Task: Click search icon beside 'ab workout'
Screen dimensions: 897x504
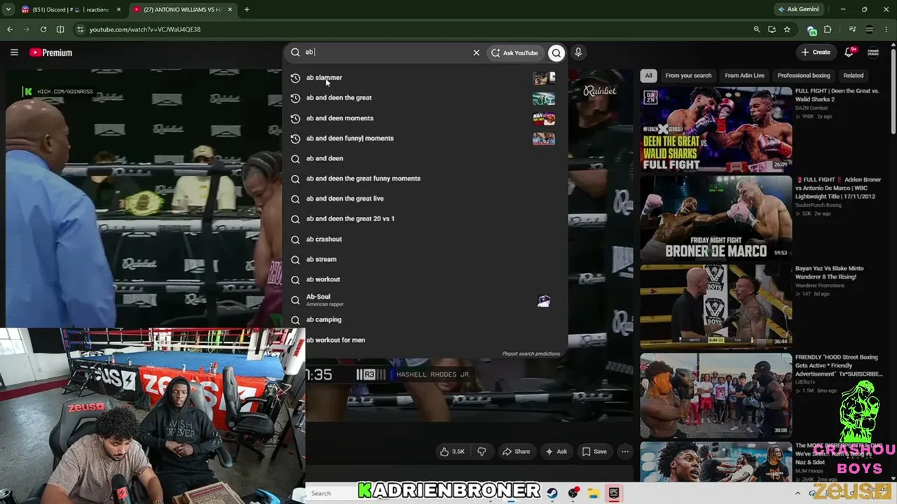Action: (x=295, y=279)
